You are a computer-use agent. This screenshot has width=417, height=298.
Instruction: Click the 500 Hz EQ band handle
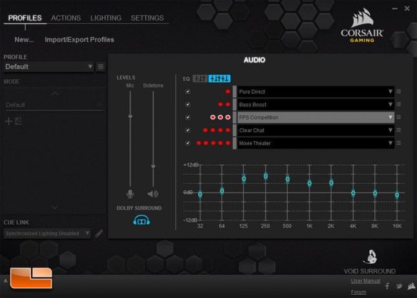pyautogui.click(x=288, y=179)
